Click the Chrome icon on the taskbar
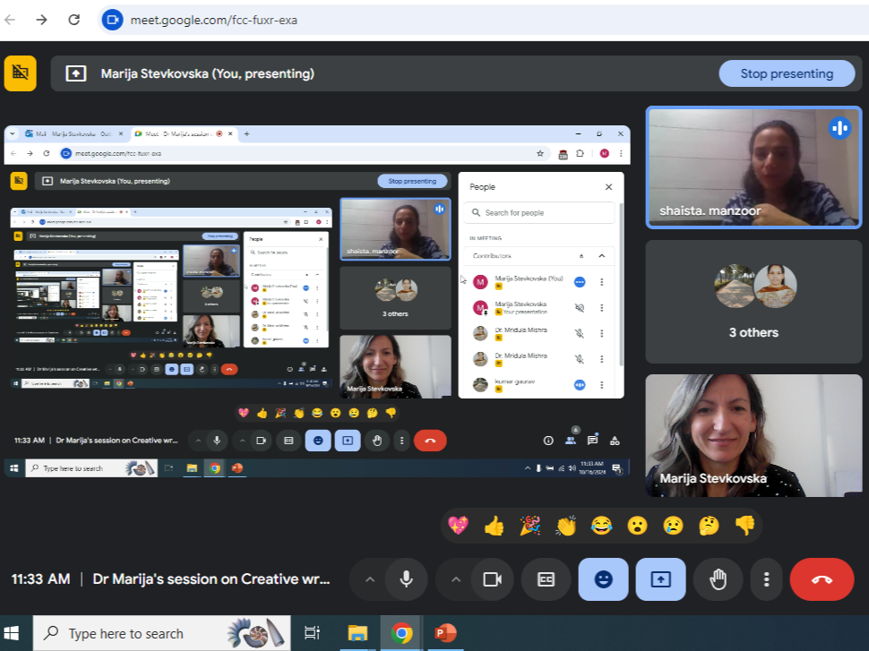The width and height of the screenshot is (869, 651). [x=401, y=633]
